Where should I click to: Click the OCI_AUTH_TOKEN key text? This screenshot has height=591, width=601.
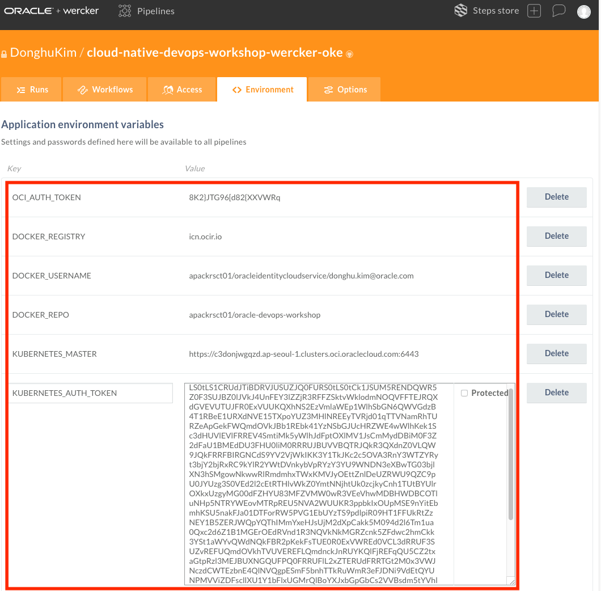[46, 197]
